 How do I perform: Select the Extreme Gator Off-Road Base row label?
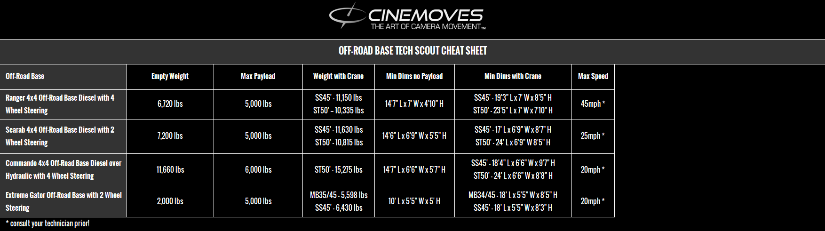click(63, 201)
